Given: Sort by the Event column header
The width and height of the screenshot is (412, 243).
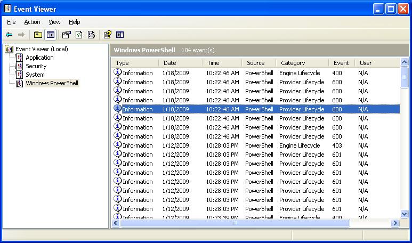Looking at the screenshot, I should (342, 63).
